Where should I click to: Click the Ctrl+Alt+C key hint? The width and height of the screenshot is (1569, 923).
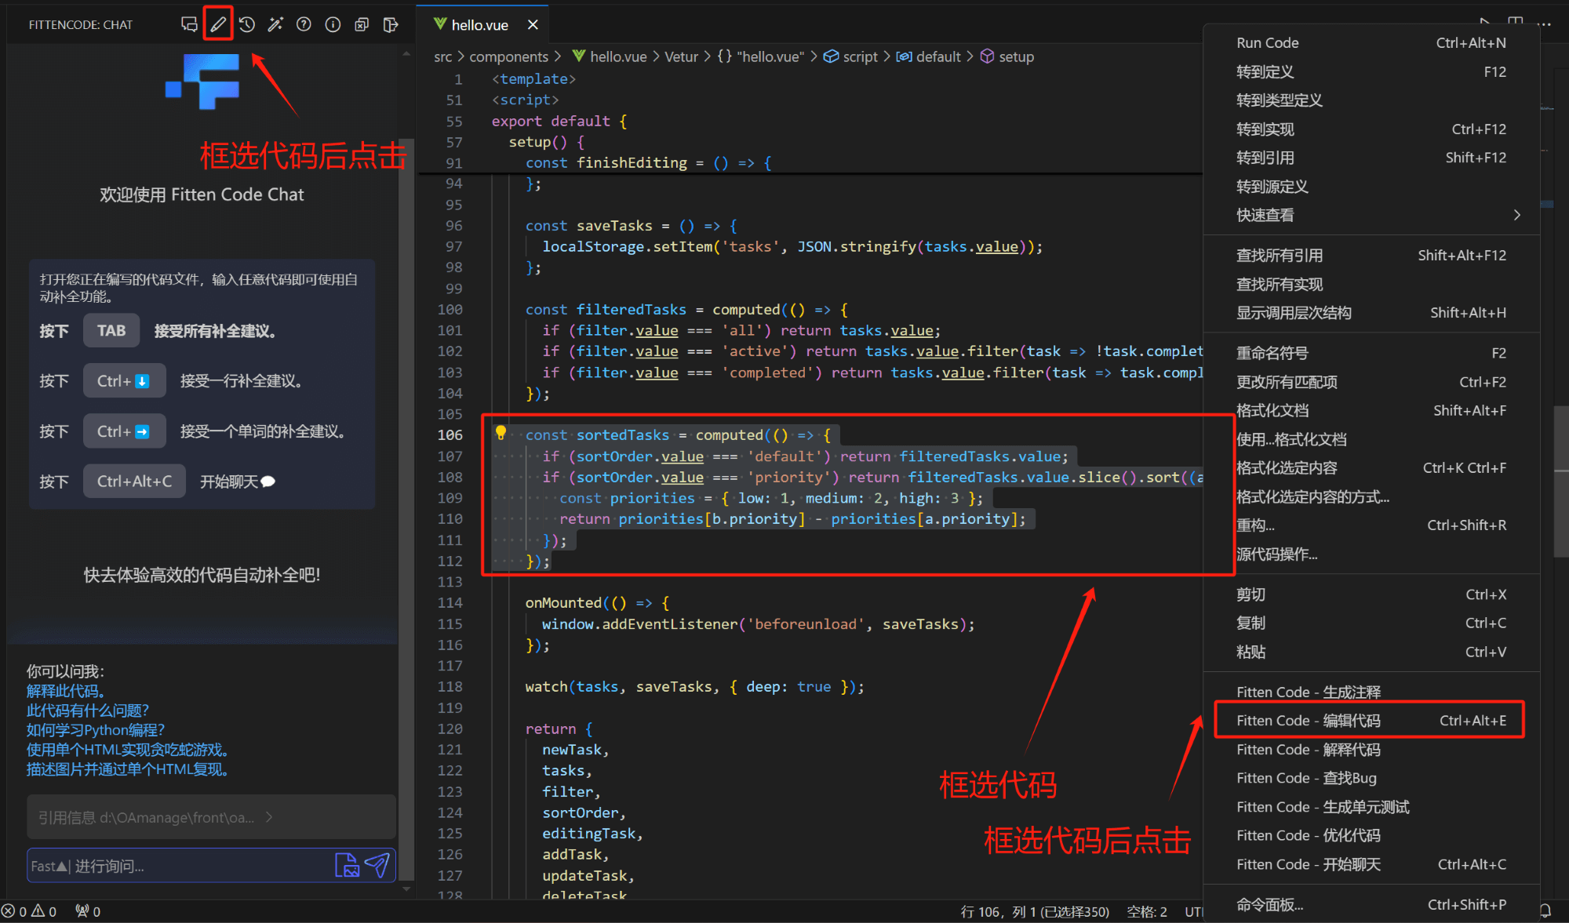[134, 481]
